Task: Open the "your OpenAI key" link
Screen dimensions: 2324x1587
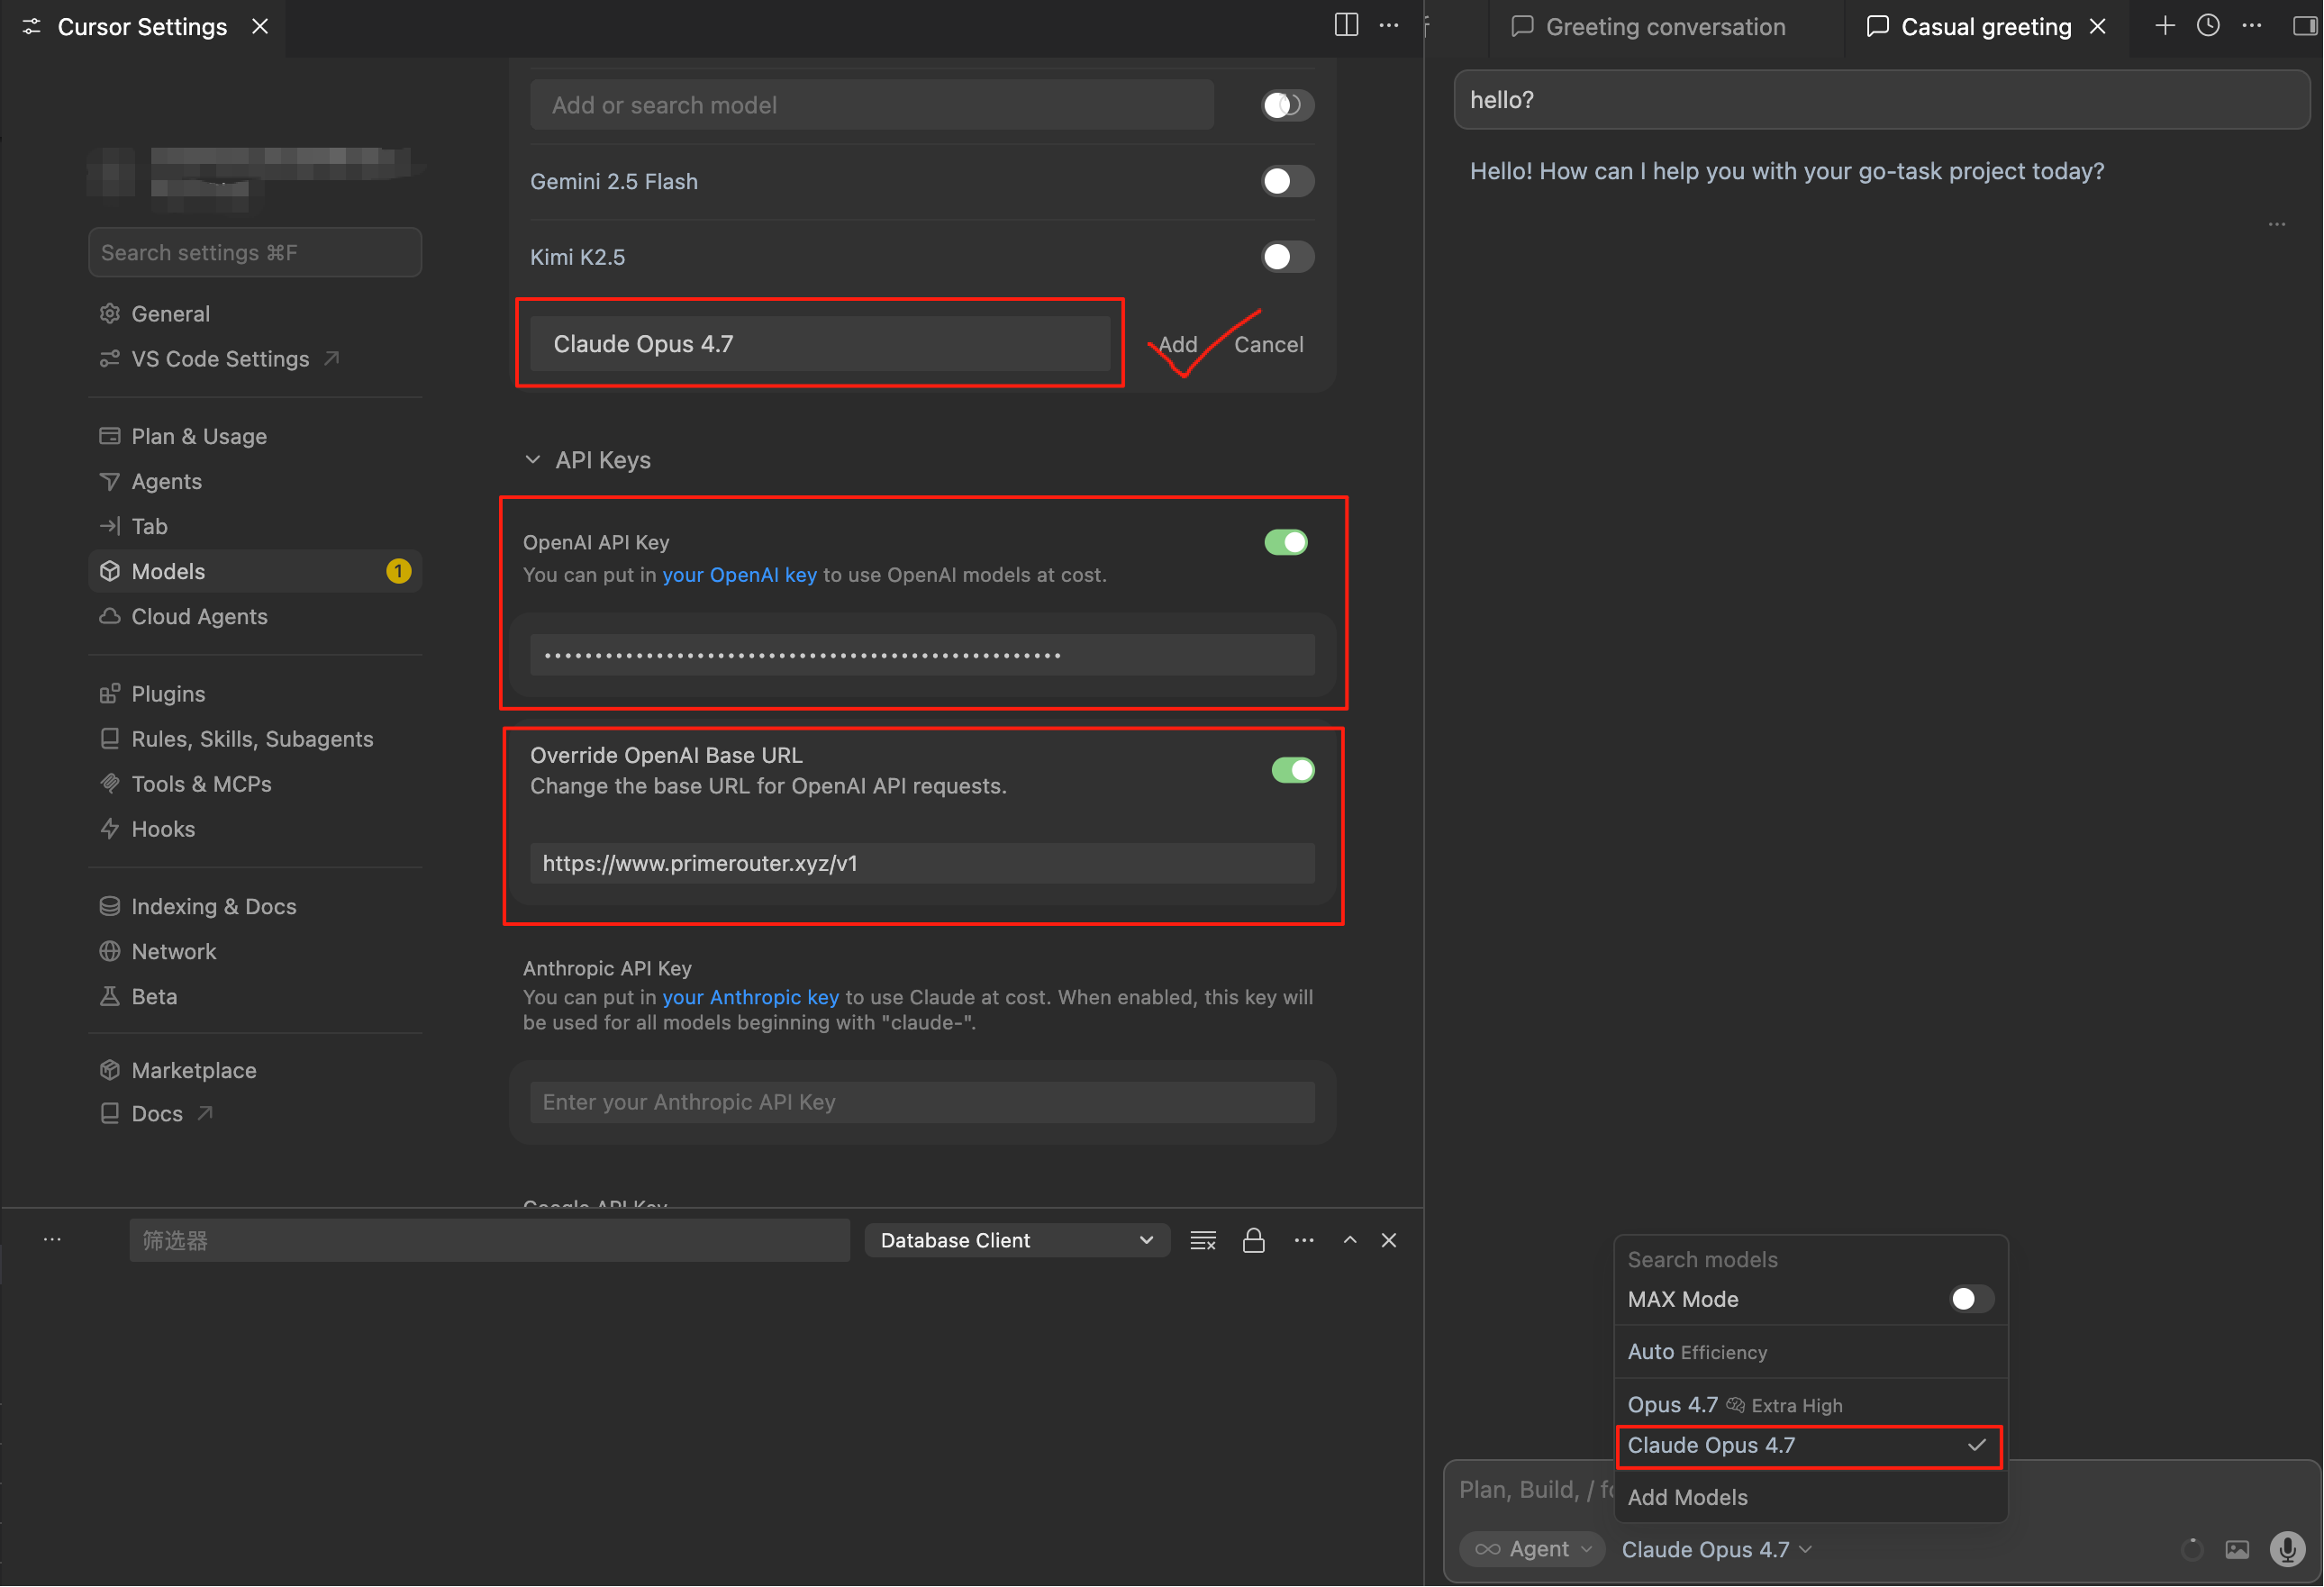Action: 739,575
